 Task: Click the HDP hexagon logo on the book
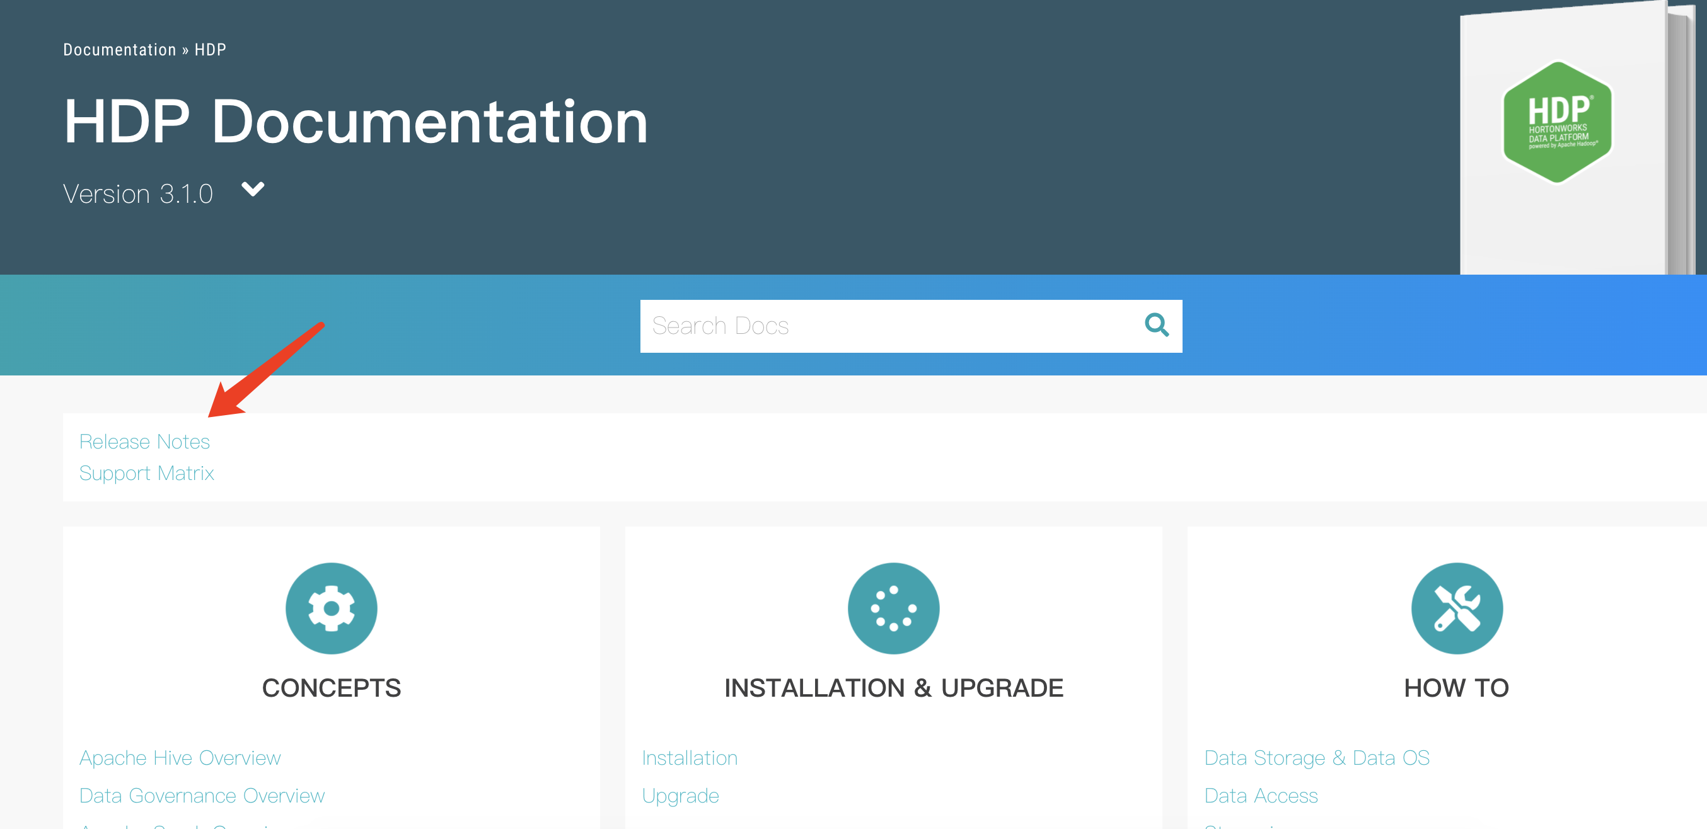(1557, 122)
